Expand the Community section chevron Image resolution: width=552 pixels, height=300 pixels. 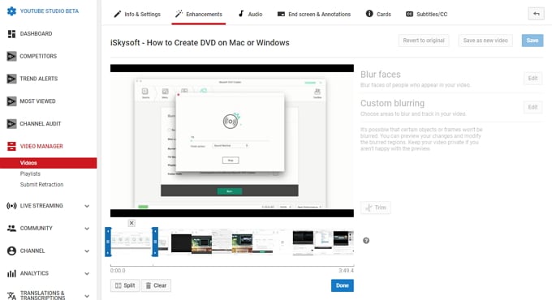coord(87,229)
